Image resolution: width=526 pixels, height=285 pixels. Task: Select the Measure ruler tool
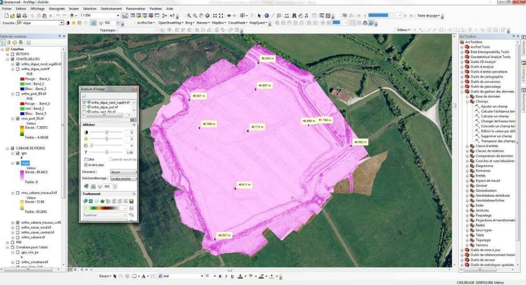tap(287, 15)
